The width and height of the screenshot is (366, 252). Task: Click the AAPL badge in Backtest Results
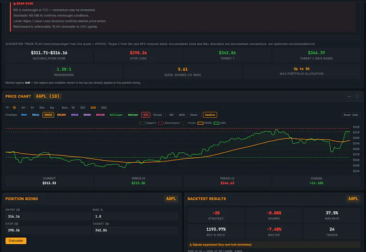(x=353, y=198)
